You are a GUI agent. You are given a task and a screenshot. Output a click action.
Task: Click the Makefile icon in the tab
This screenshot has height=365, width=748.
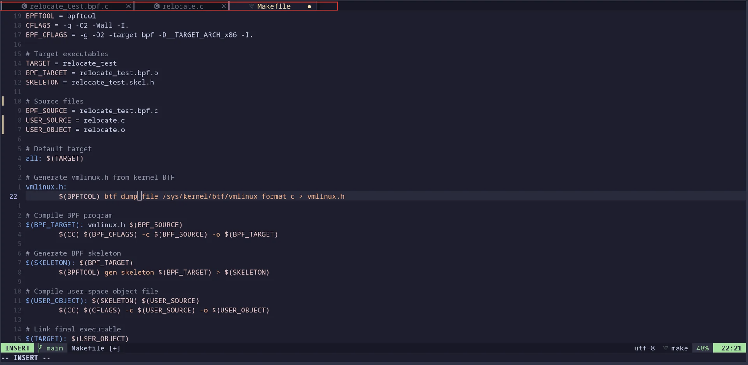(252, 6)
